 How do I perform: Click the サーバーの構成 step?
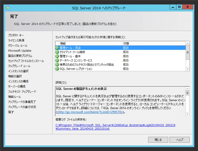coord(17,86)
